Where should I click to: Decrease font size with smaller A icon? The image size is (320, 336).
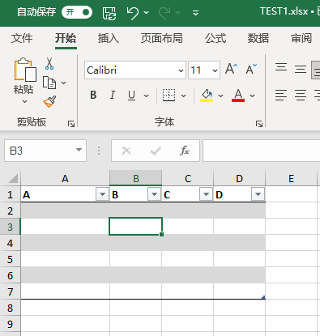click(251, 70)
